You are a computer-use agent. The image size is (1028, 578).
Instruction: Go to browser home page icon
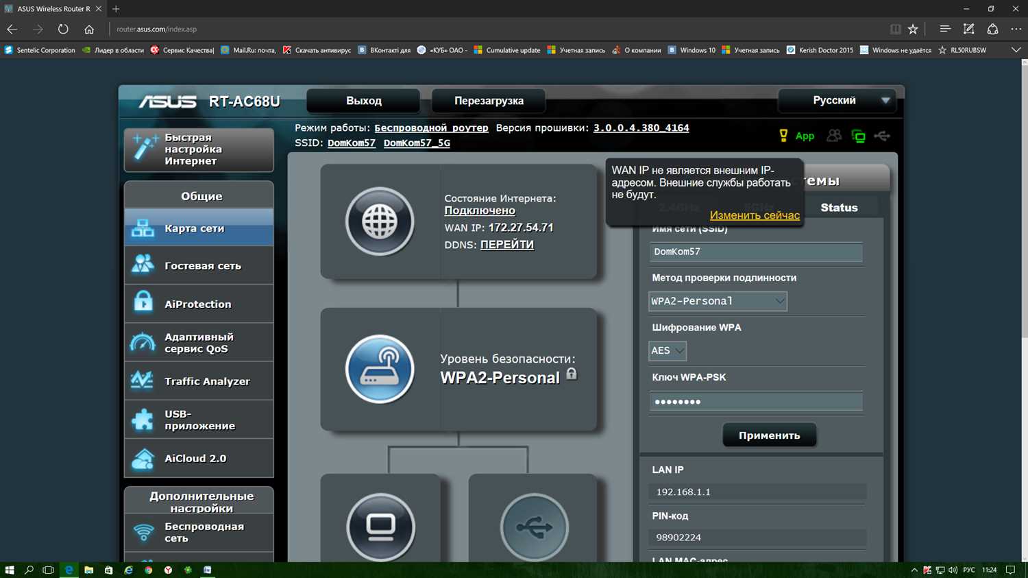[x=89, y=29]
